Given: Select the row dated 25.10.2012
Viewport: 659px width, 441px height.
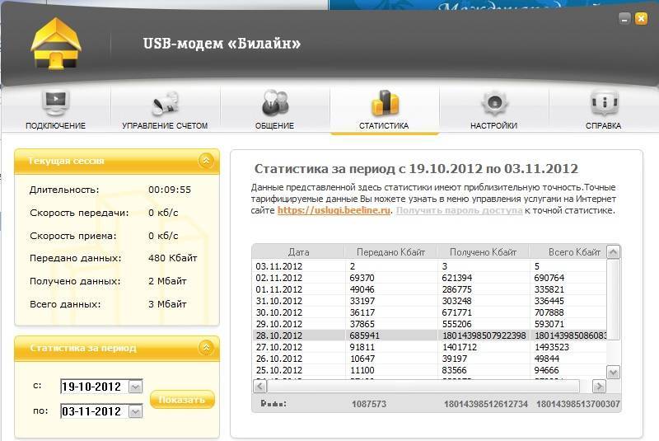Looking at the screenshot, I should pos(429,370).
